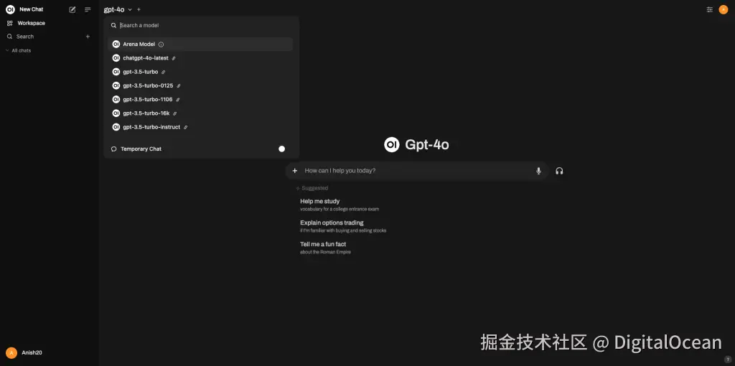Open the gpt-4o model selector dropdown

tap(118, 9)
